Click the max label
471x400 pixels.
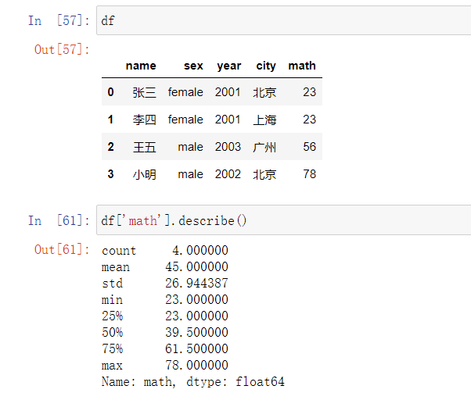112,366
